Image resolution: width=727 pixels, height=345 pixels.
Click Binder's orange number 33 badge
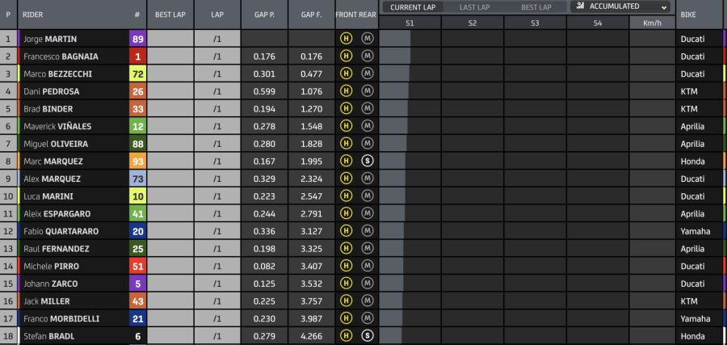tap(137, 109)
